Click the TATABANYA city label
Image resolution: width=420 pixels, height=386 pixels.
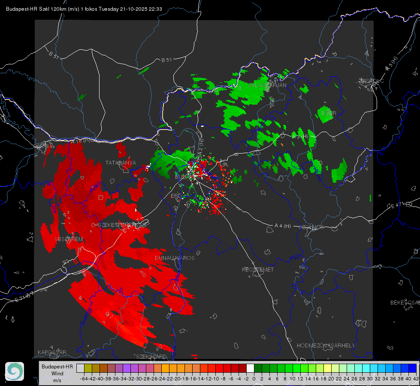pos(121,163)
